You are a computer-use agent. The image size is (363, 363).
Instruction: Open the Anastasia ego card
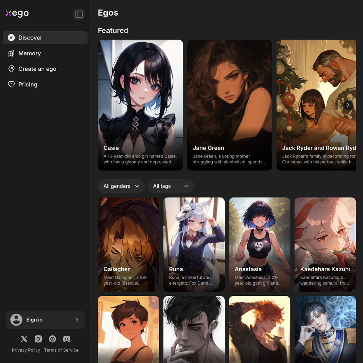coord(260,244)
